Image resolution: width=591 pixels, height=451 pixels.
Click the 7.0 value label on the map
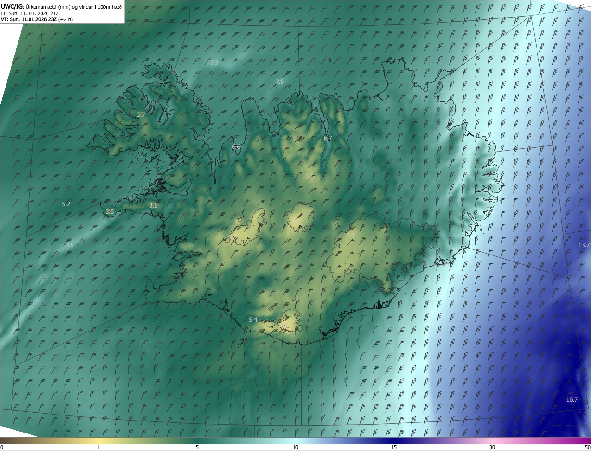pos(280,82)
